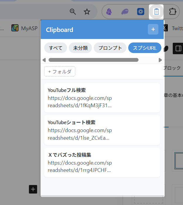Toggle the sidebar panel icon on the right
The height and width of the screenshot is (205, 183).
coord(178,48)
